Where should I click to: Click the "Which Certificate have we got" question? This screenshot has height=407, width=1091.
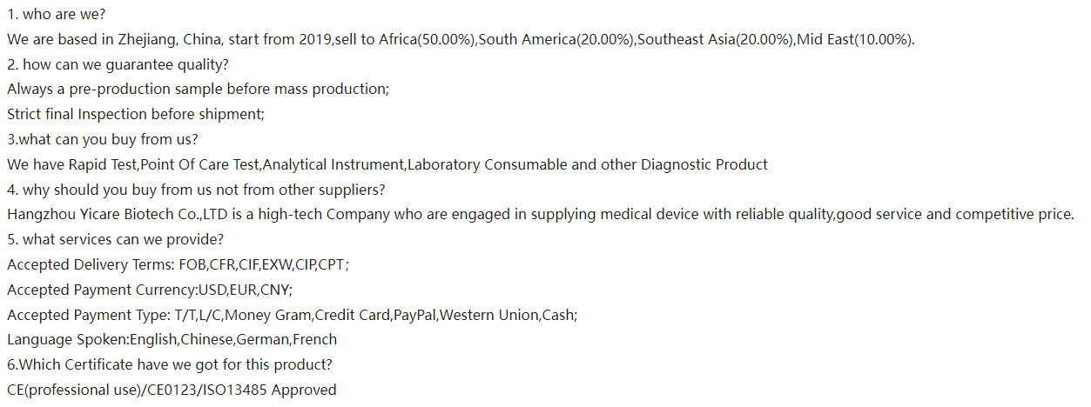169,365
